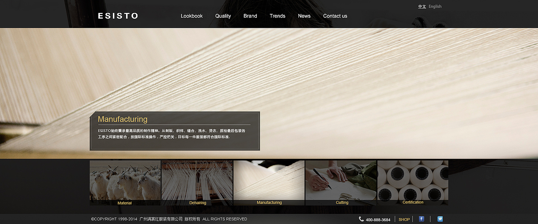Open the Facebook icon link
The height and width of the screenshot is (224, 538).
(x=422, y=219)
